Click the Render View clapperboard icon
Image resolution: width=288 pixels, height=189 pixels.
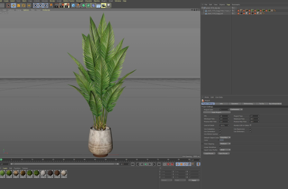[57, 5]
